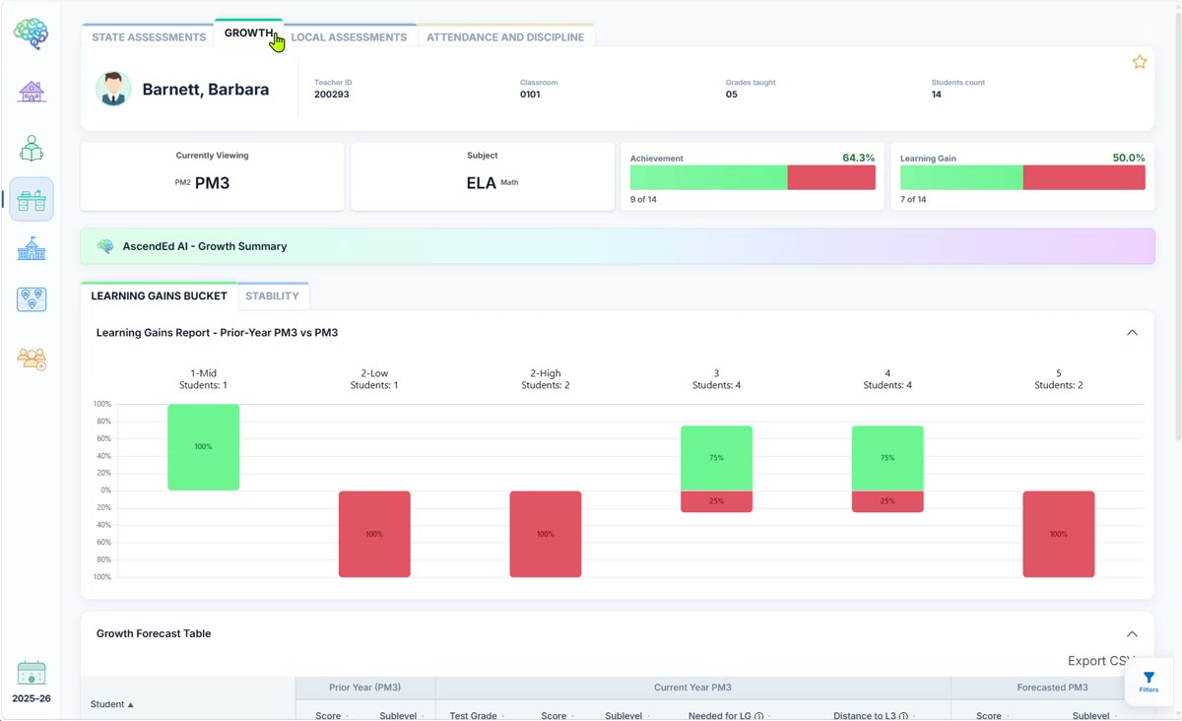Open the user group sidebar icon
1182x721 pixels.
point(32,359)
